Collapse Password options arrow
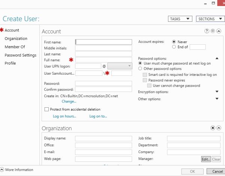This screenshot has width=225, height=176. click(217, 58)
